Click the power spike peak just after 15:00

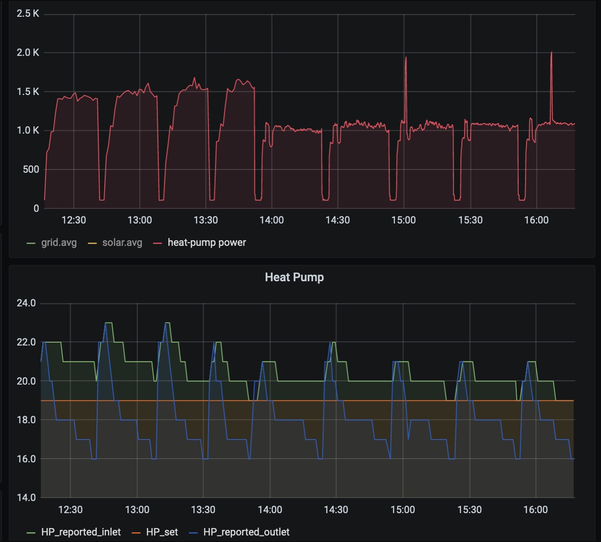(406, 58)
